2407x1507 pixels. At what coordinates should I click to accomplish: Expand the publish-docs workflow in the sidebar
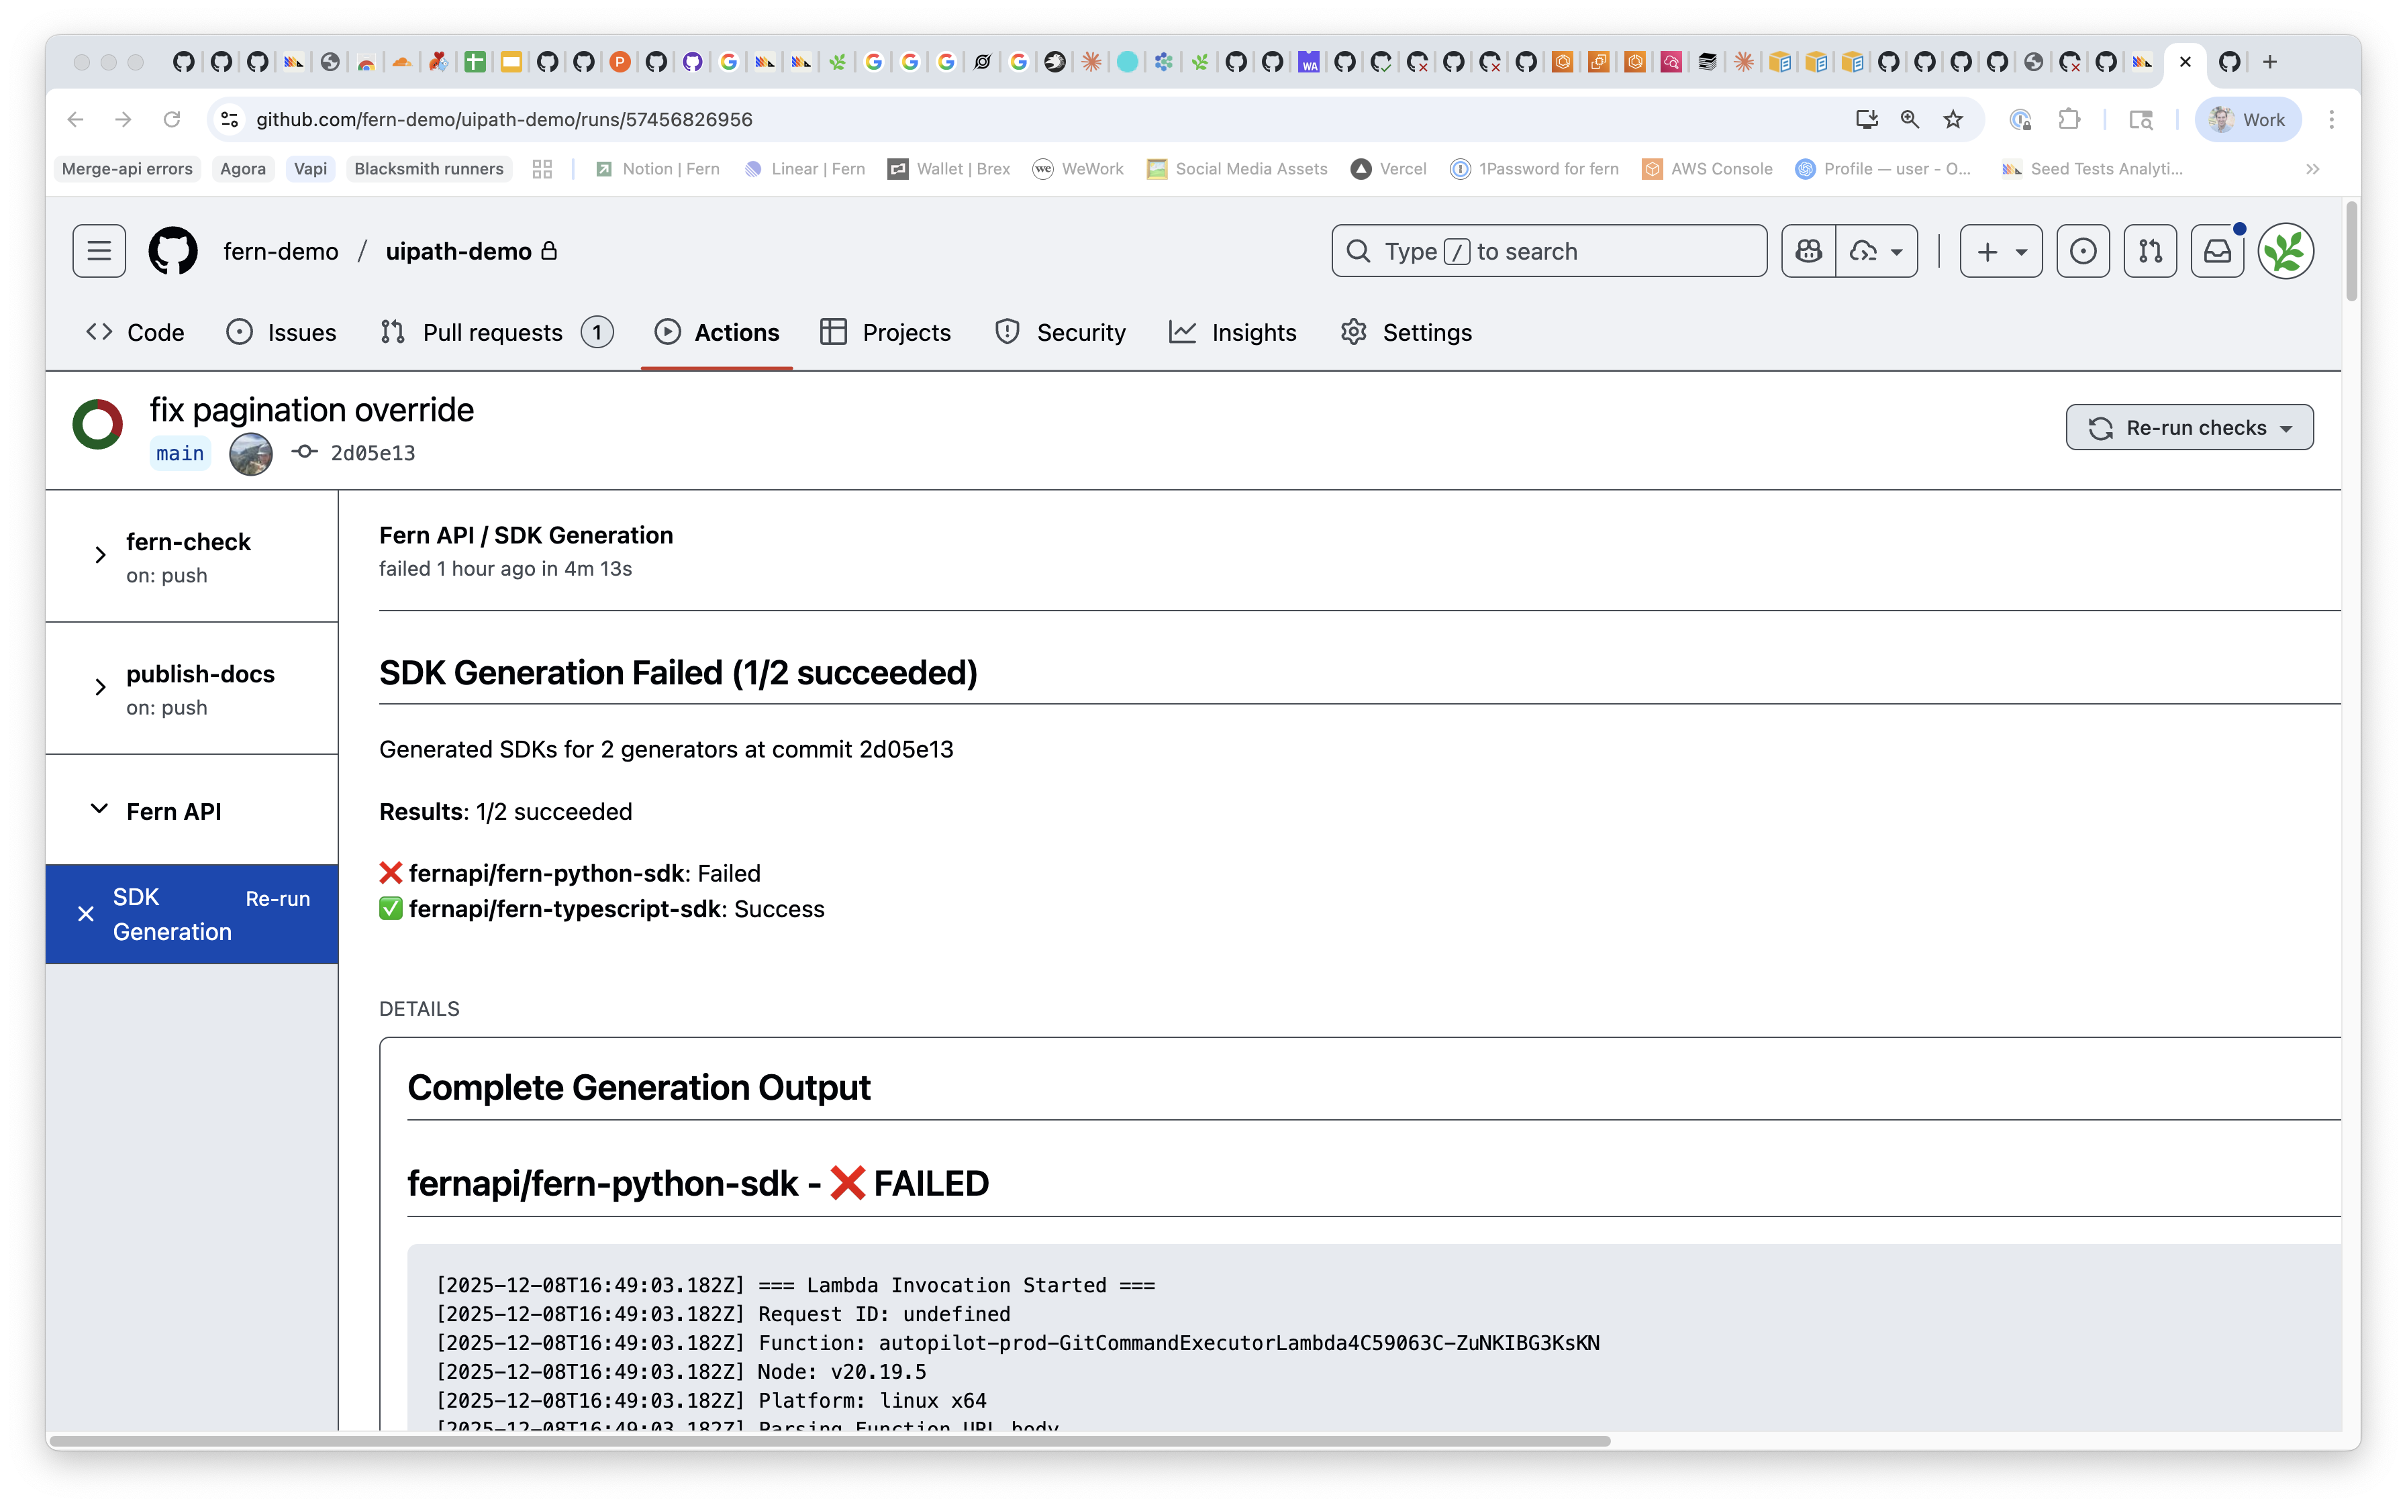[x=100, y=686]
